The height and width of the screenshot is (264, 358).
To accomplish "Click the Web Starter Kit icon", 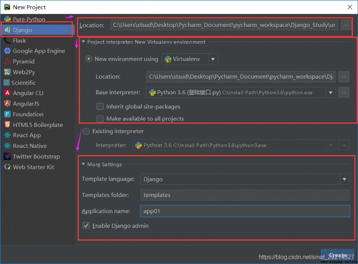I will (7, 167).
